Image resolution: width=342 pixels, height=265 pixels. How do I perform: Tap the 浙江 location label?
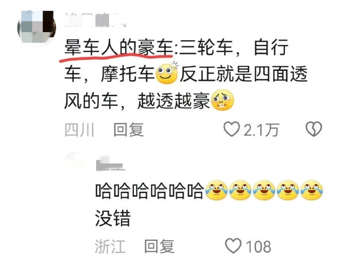(x=111, y=246)
